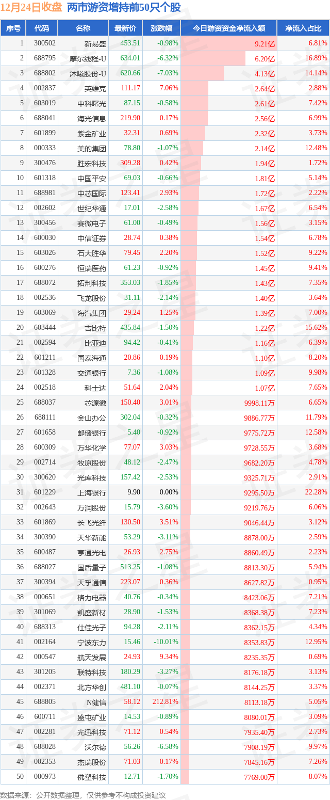Click stock name 光迅科技
The height and width of the screenshot is (800, 330).
coord(92,732)
